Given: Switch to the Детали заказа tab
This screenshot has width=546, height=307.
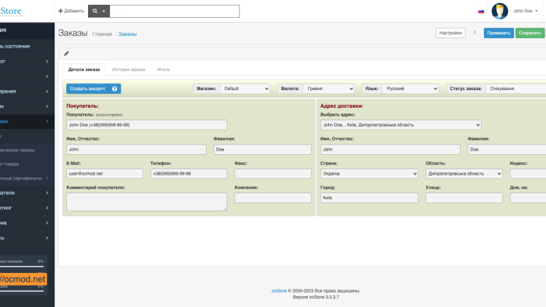Looking at the screenshot, I should [84, 70].
